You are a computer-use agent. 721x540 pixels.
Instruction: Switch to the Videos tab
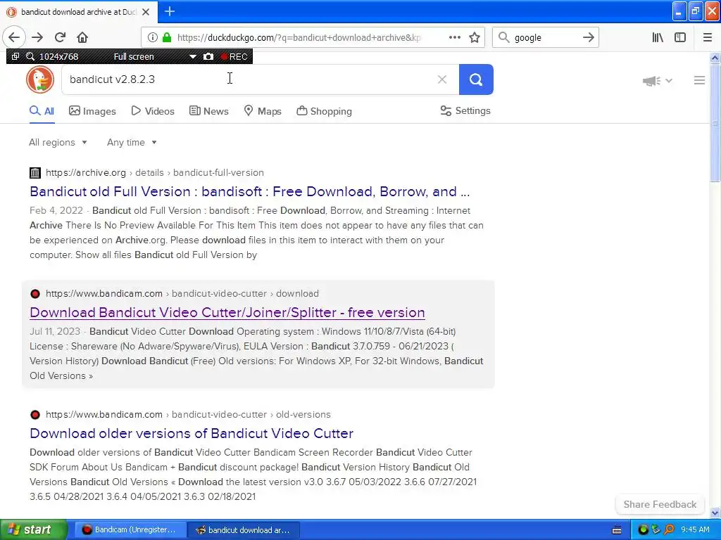(153, 111)
